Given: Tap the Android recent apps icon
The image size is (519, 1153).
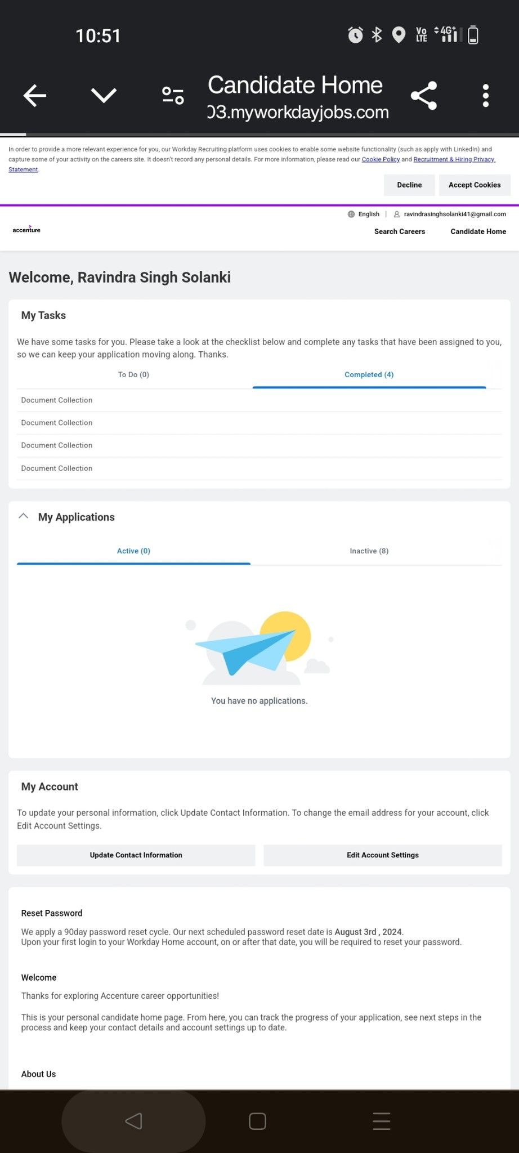Looking at the screenshot, I should click(x=381, y=1121).
